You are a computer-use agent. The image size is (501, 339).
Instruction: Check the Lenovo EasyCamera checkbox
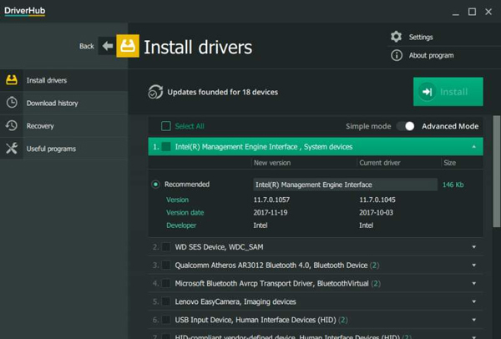click(x=166, y=301)
